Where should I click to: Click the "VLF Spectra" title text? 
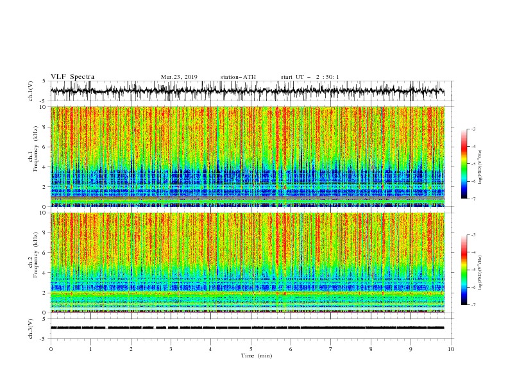click(x=72, y=77)
